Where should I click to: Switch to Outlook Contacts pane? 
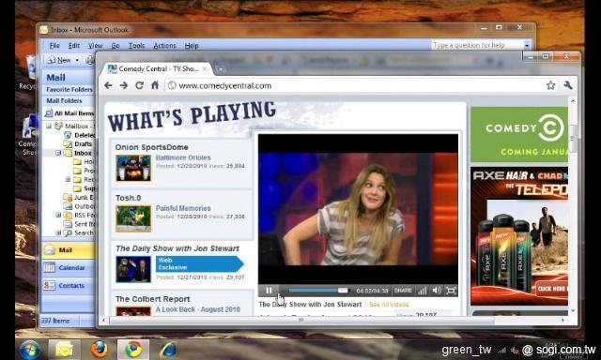68,285
